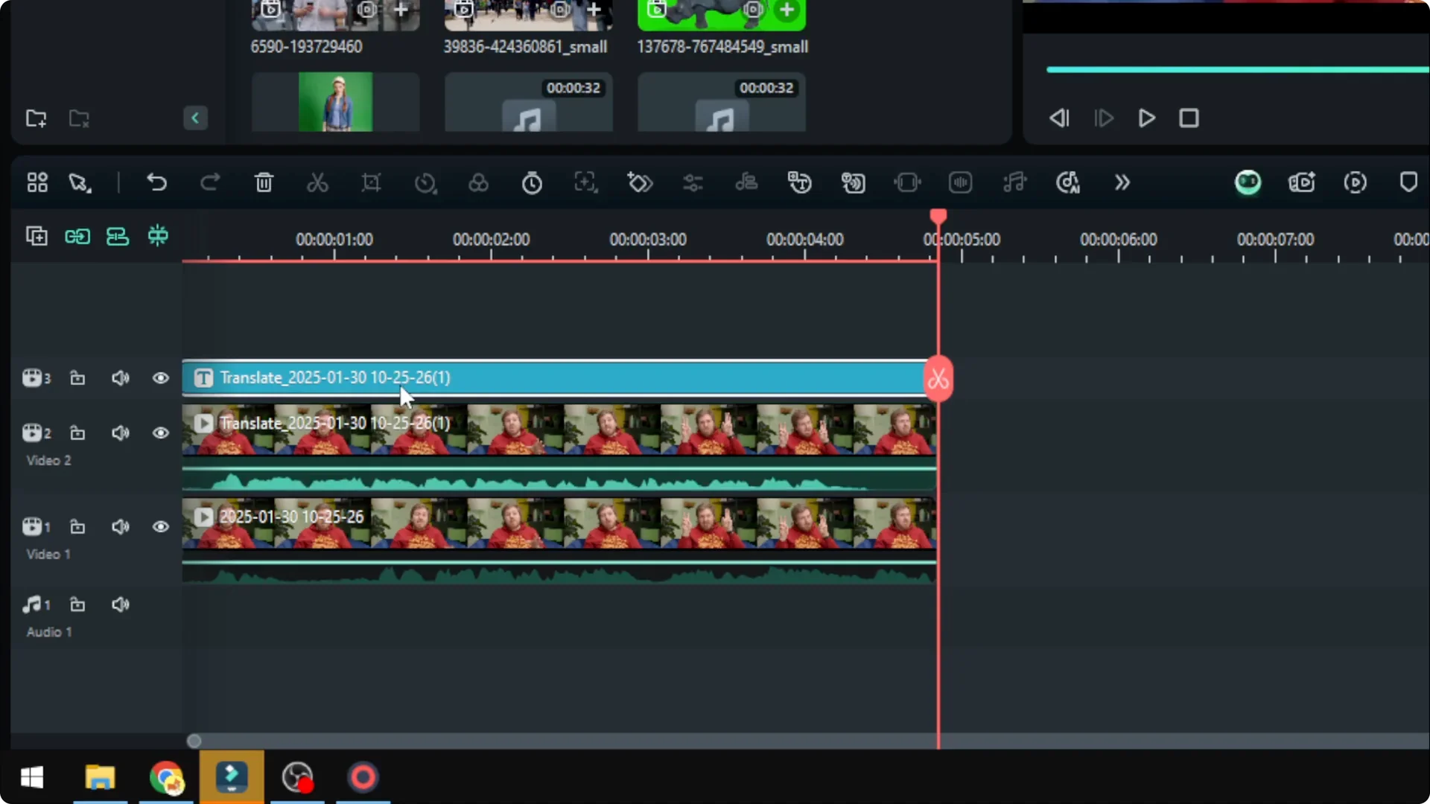The image size is (1430, 804).
Task: Add 137678-767484549_small clip to timeline
Action: coord(788,10)
